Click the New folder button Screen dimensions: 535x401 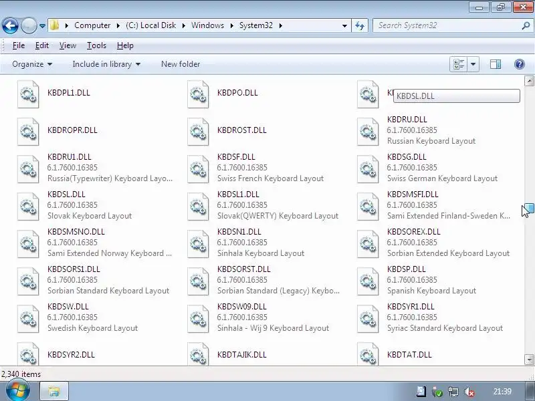pos(181,64)
